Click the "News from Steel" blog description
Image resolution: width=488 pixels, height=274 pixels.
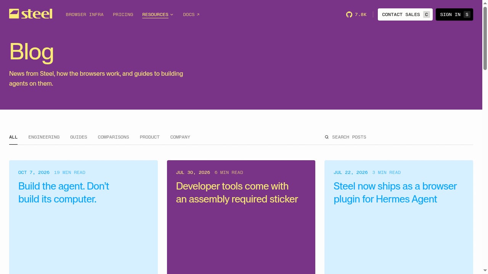tap(96, 78)
